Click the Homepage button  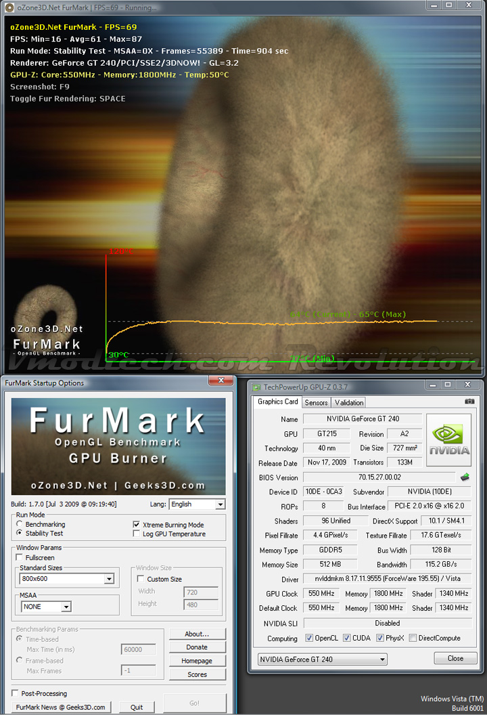click(198, 661)
